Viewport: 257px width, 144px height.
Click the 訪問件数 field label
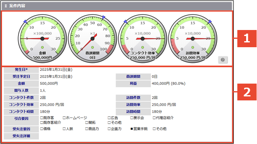click(133, 98)
